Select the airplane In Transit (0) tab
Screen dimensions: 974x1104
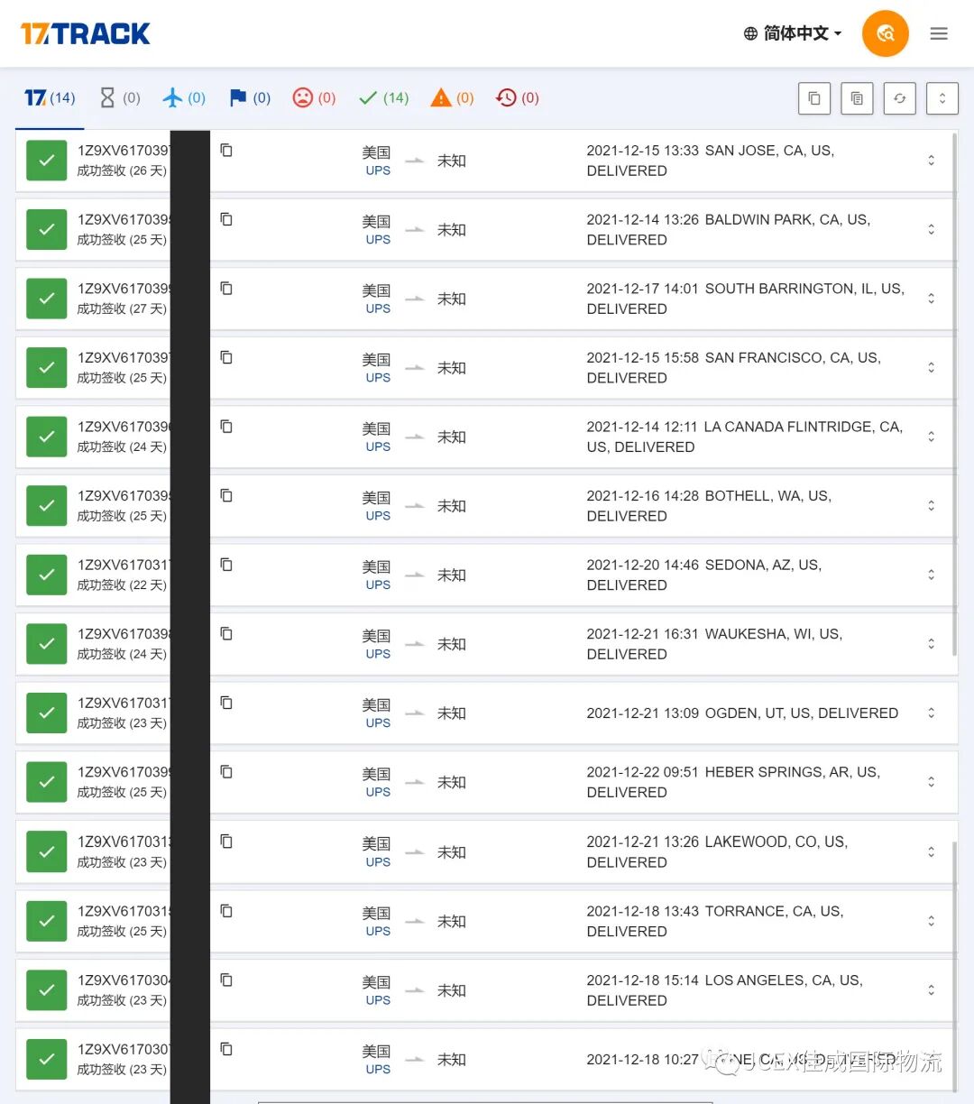(184, 97)
